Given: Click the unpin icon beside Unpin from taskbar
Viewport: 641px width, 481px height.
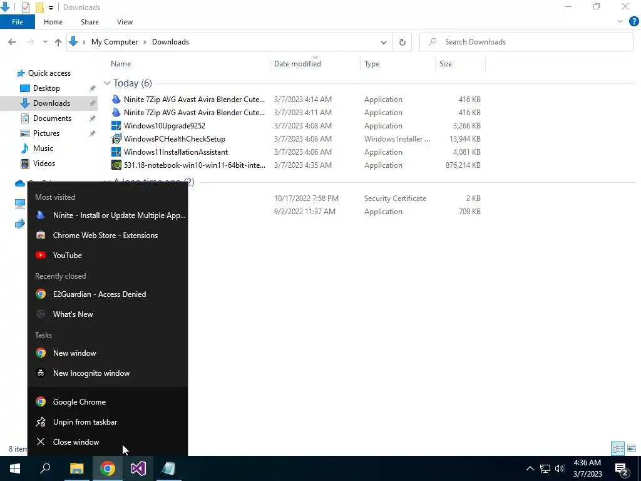Looking at the screenshot, I should [x=41, y=422].
